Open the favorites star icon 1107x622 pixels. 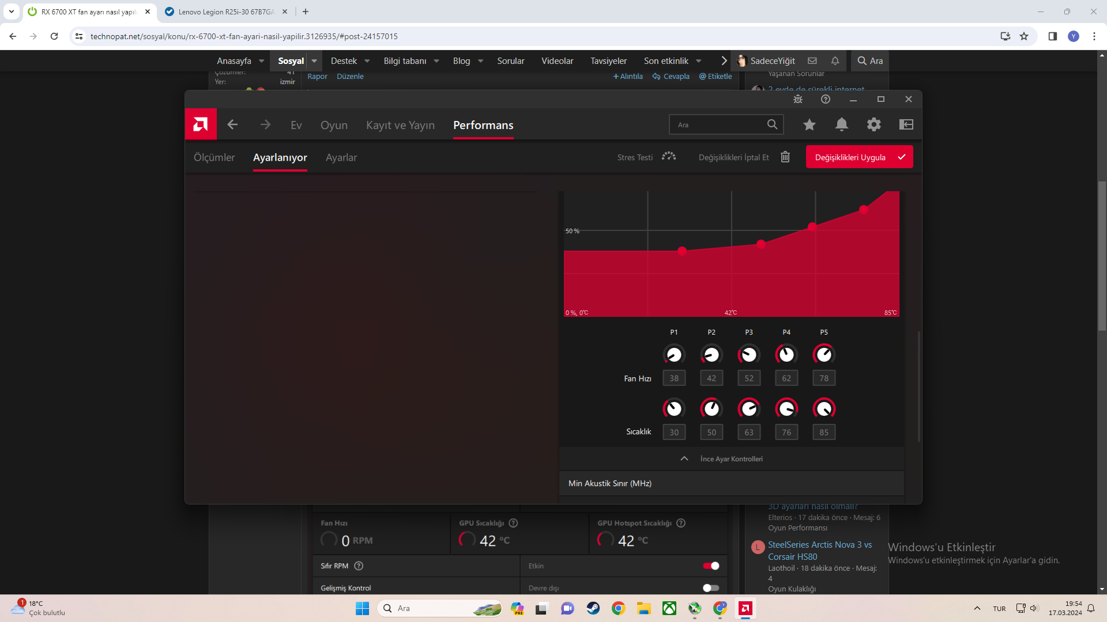[809, 124]
